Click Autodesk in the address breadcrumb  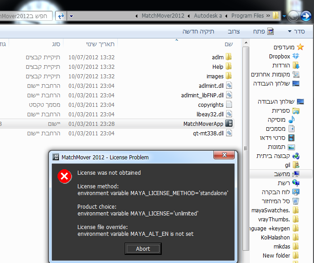pos(208,16)
